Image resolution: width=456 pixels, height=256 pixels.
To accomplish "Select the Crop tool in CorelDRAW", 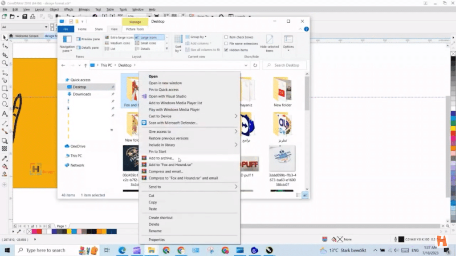I will tap(4, 55).
